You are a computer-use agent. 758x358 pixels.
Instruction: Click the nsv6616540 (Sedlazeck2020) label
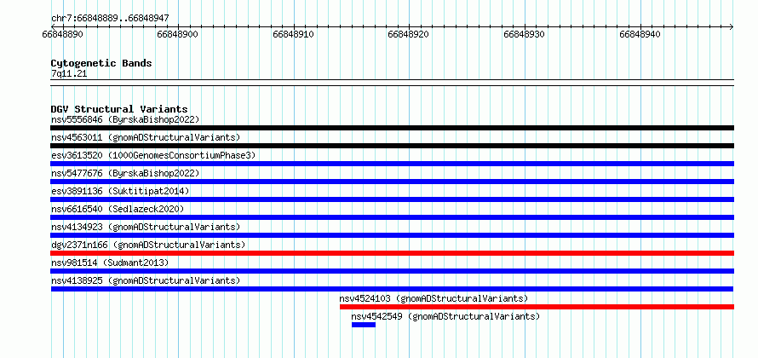click(x=118, y=209)
